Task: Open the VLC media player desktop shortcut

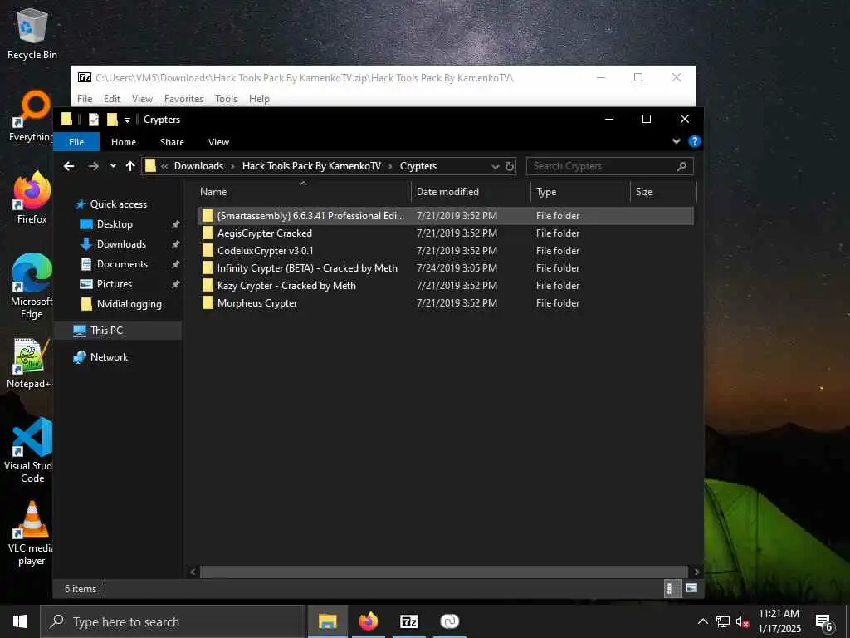Action: (32, 533)
